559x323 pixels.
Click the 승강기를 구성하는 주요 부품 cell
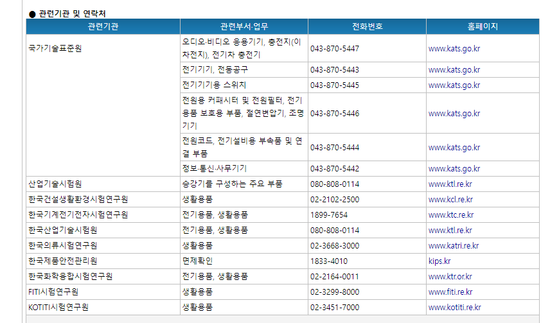point(244,184)
